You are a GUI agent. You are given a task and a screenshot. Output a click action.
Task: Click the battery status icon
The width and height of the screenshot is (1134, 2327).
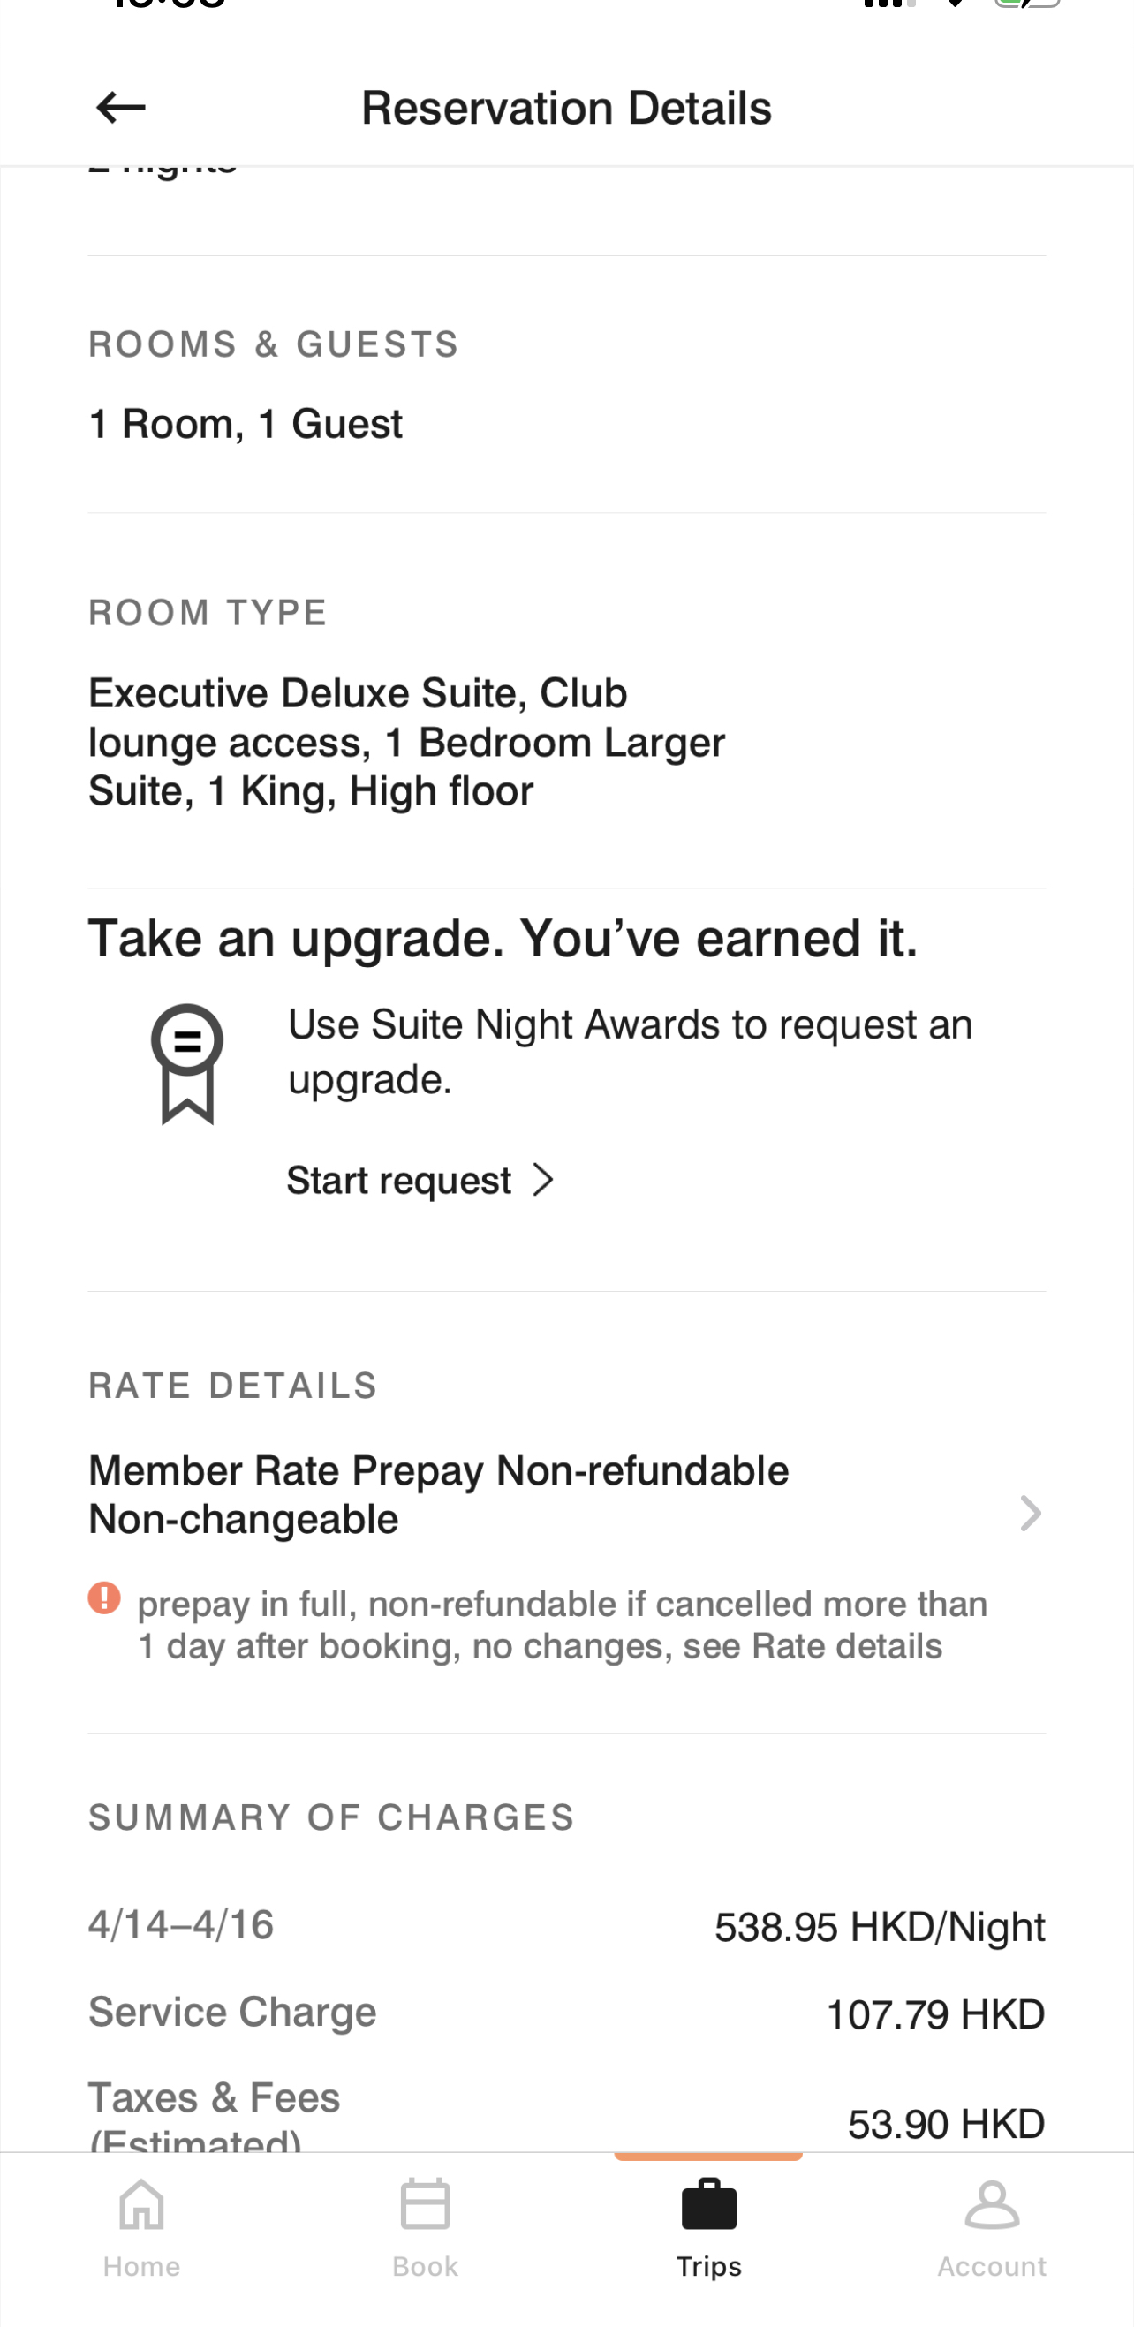coord(1027,4)
